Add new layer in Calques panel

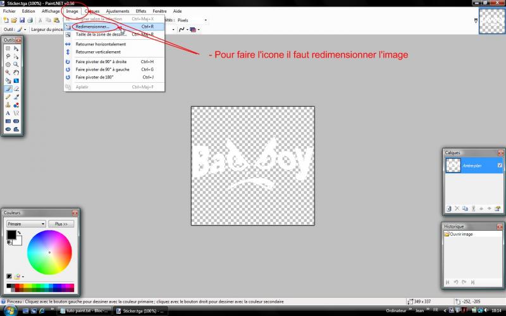[x=448, y=209]
